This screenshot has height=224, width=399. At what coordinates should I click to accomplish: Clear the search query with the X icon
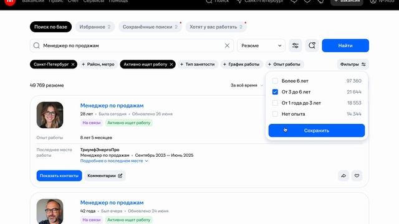(227, 45)
